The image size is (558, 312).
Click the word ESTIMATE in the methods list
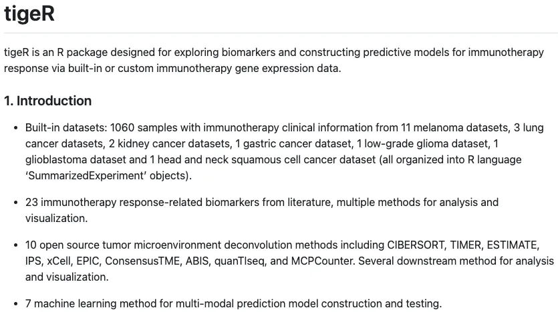tap(516, 244)
